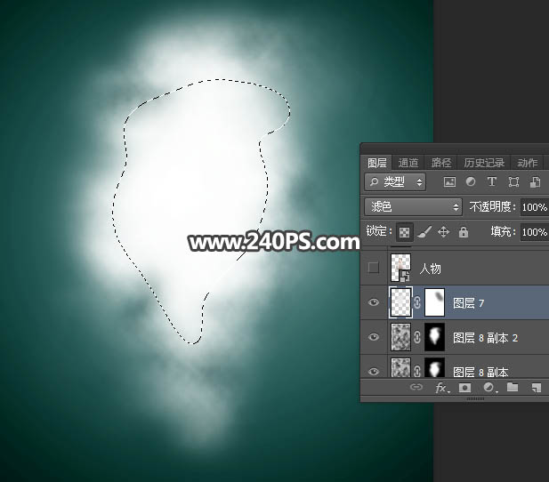Open the 历史记录 (History) tab

[484, 163]
